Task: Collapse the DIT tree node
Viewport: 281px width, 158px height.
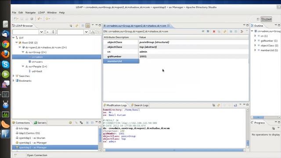Action: point(14,38)
